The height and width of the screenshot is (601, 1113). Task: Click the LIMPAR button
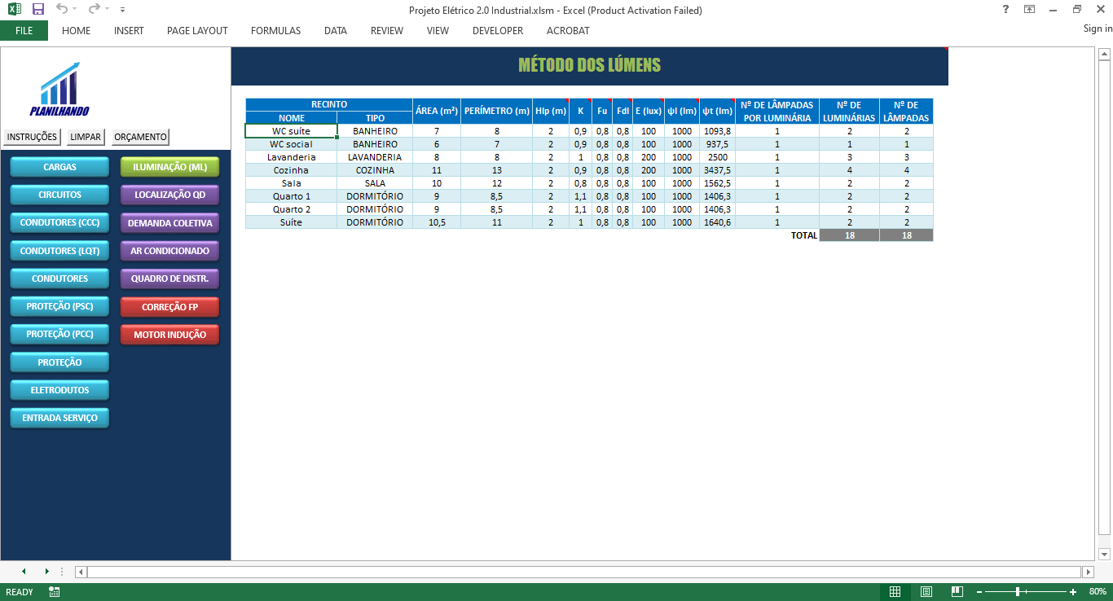[x=86, y=137]
